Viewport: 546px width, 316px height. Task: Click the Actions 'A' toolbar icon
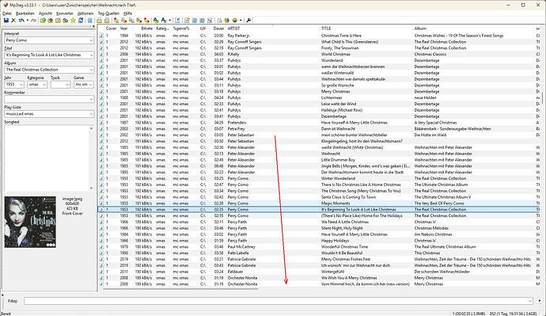(163, 21)
